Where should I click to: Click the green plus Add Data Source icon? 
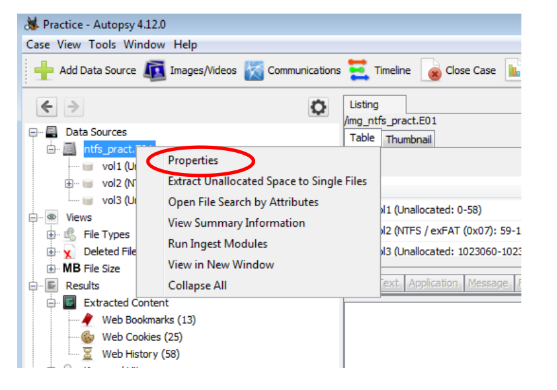point(43,71)
